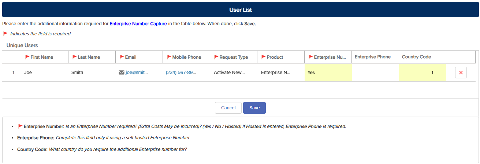480x164 pixels.
Task: Open the joe@smit... email link
Action: pyautogui.click(x=137, y=73)
